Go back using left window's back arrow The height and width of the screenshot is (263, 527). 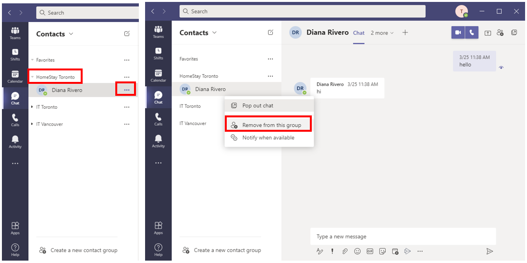click(x=10, y=13)
